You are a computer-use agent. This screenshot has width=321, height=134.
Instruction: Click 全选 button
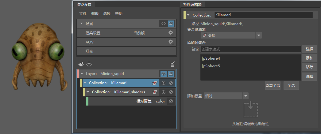point(291,85)
